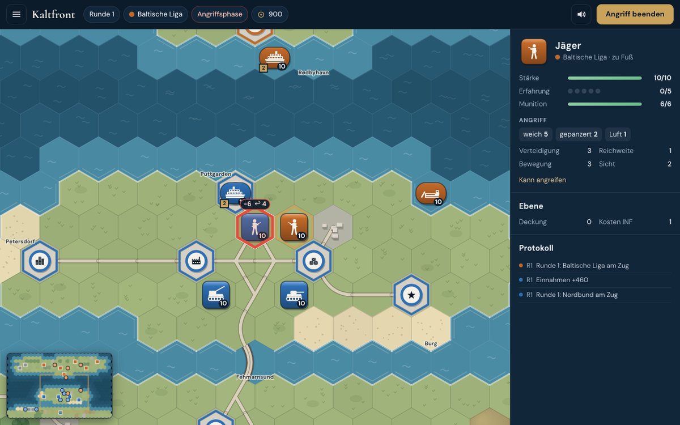Click the Baltische Liga faction pill in top bar
The image size is (680, 425).
[155, 14]
